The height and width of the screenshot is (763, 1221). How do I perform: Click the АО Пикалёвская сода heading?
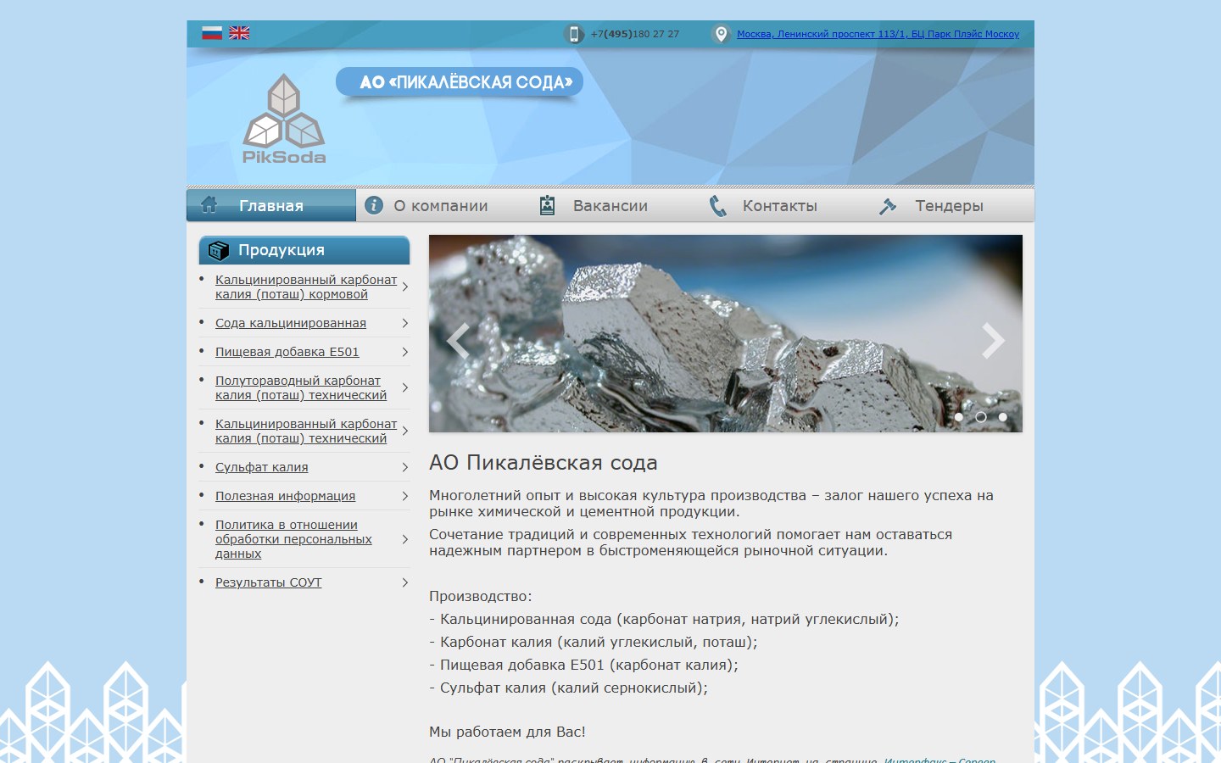[544, 463]
